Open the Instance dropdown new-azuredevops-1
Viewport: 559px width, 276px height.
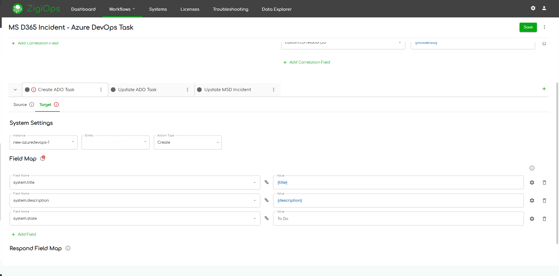click(x=44, y=142)
